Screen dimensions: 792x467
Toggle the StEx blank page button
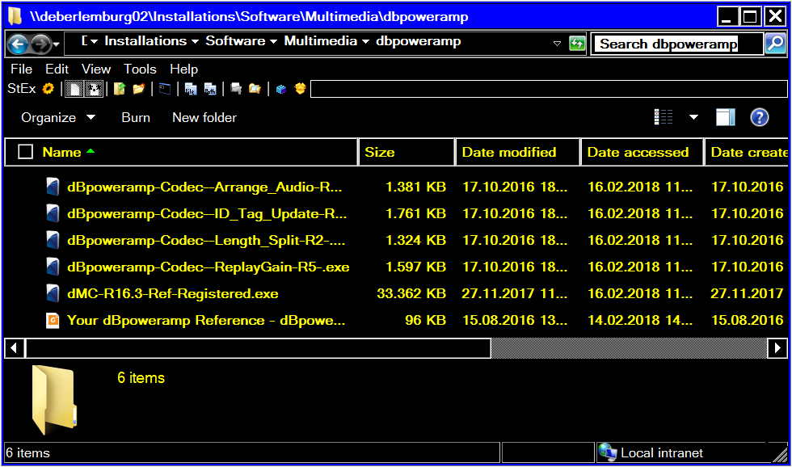pyautogui.click(x=74, y=89)
